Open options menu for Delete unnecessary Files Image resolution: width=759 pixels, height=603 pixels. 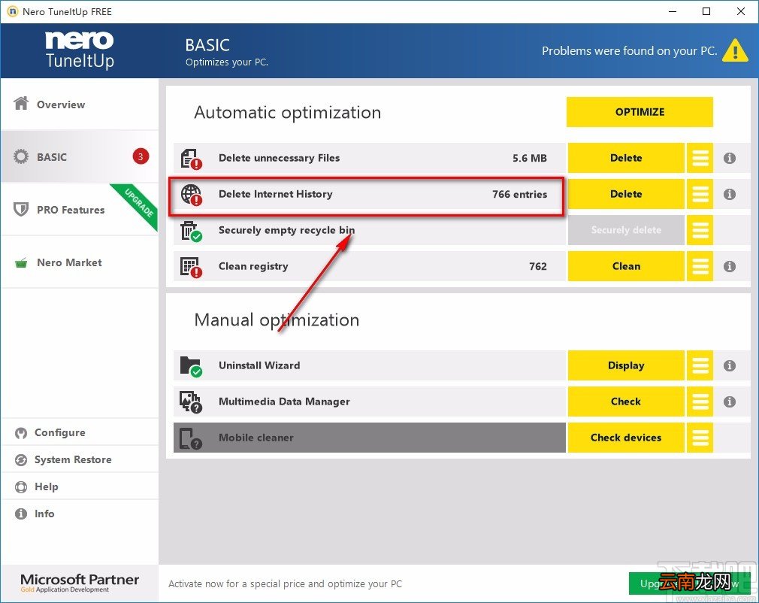pyautogui.click(x=700, y=158)
